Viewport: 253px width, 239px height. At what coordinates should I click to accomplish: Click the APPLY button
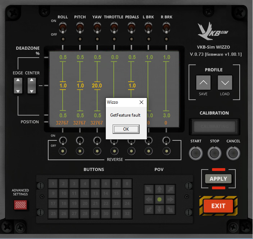coord(218,179)
